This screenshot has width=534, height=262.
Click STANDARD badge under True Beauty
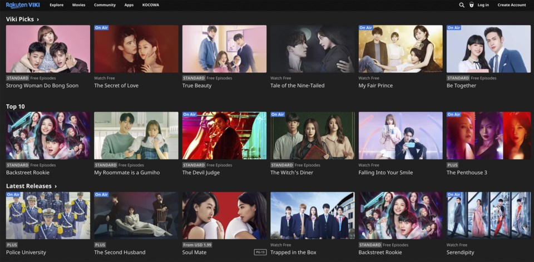click(x=194, y=78)
